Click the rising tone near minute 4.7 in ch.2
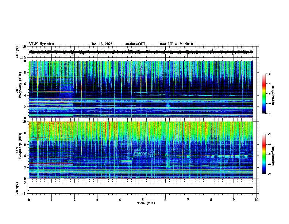The height and width of the screenshot is (224, 289). pyautogui.click(x=134, y=156)
